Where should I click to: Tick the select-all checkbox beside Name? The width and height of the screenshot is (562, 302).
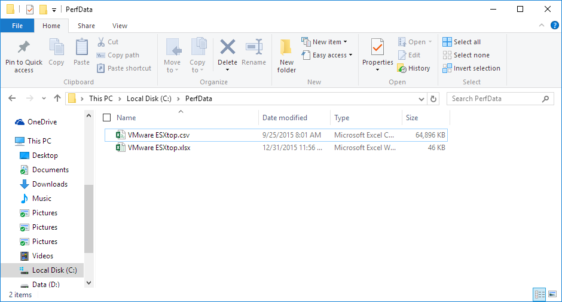pos(107,118)
